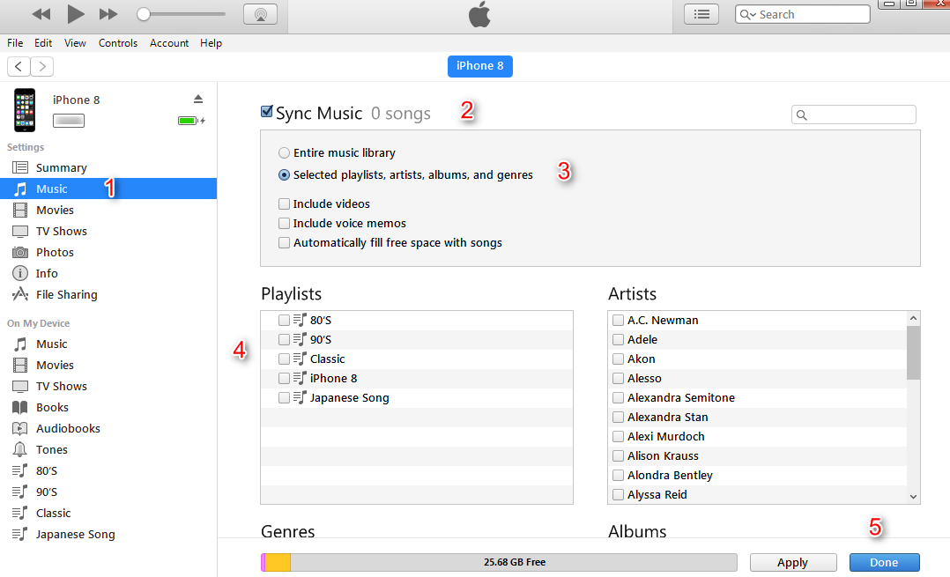The width and height of the screenshot is (950, 577).
Task: Click the Artists list scroll up arrow
Action: 913,319
